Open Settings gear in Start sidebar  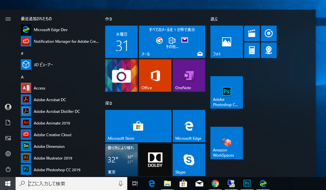8,154
